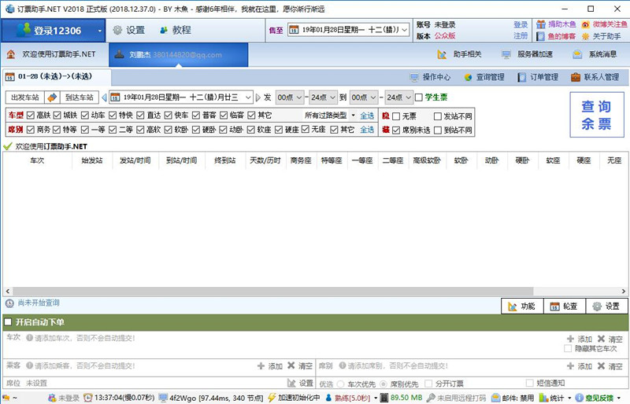
Task: Click 查询余票 query button
Action: click(597, 115)
